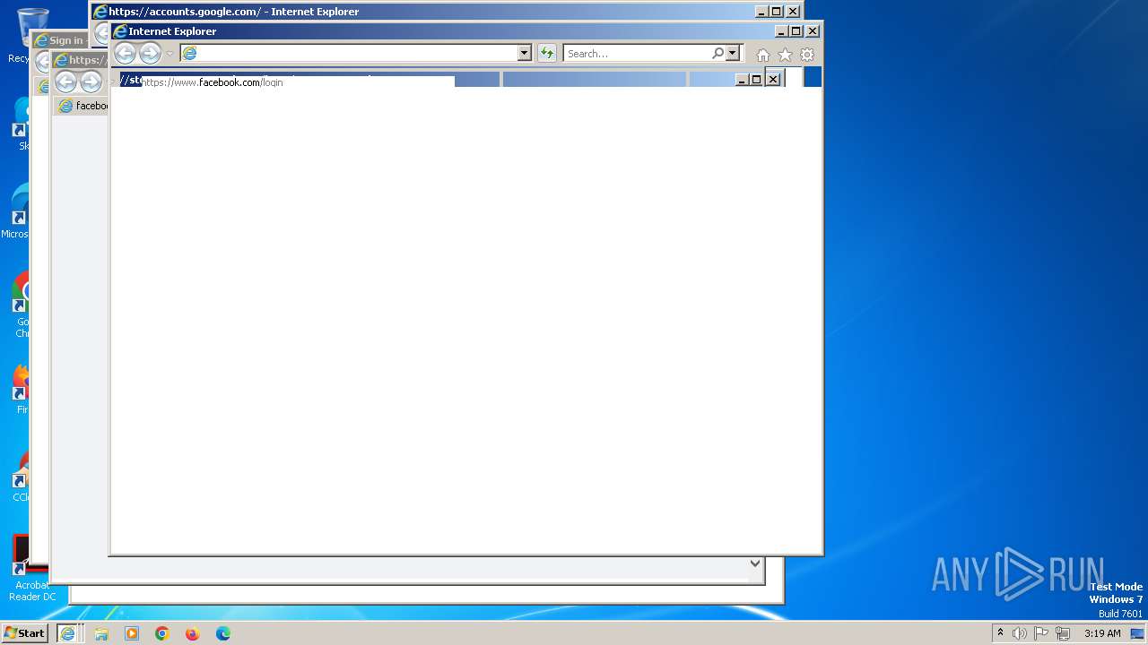This screenshot has width=1148, height=645.
Task: Open the Start menu
Action: coord(24,633)
